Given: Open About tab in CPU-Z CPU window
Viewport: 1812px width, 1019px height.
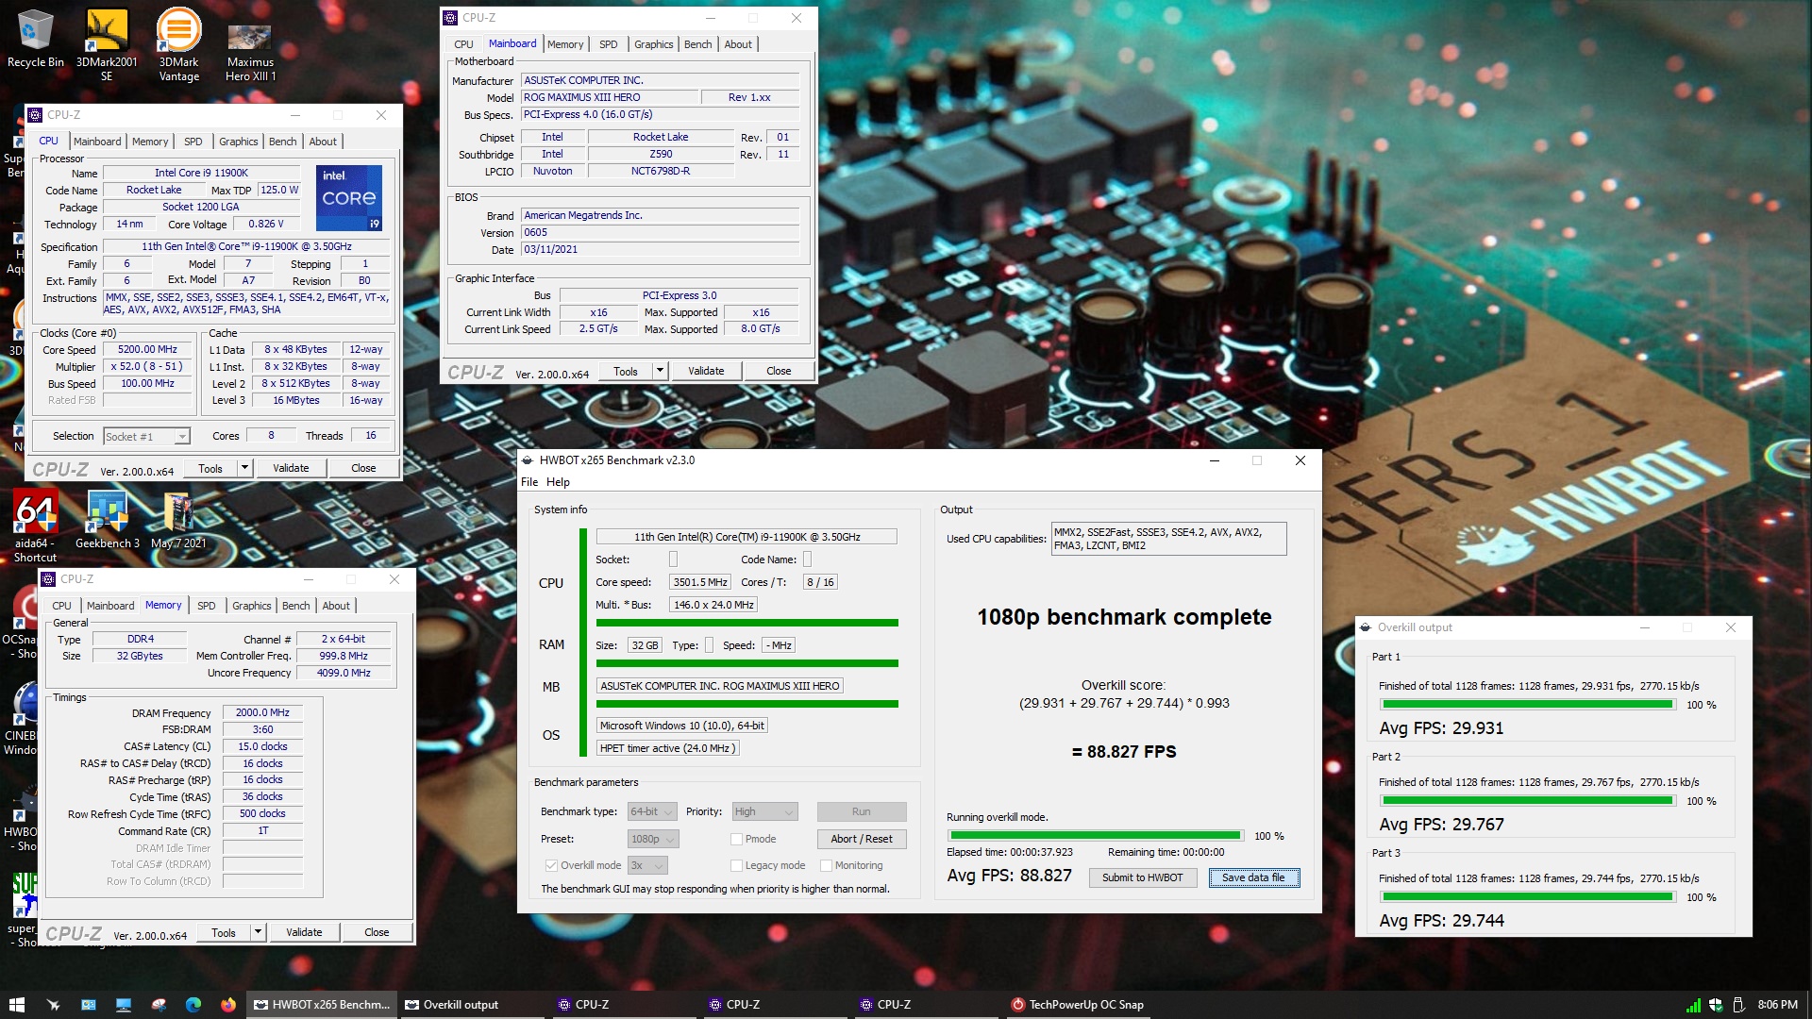Looking at the screenshot, I should (323, 142).
